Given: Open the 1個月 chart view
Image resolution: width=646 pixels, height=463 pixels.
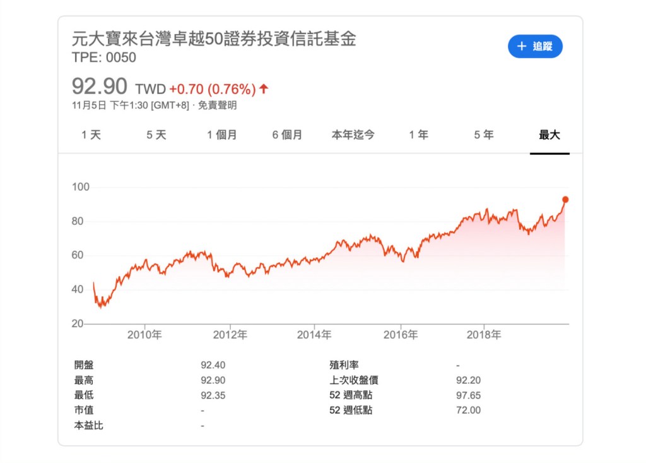Looking at the screenshot, I should point(222,135).
